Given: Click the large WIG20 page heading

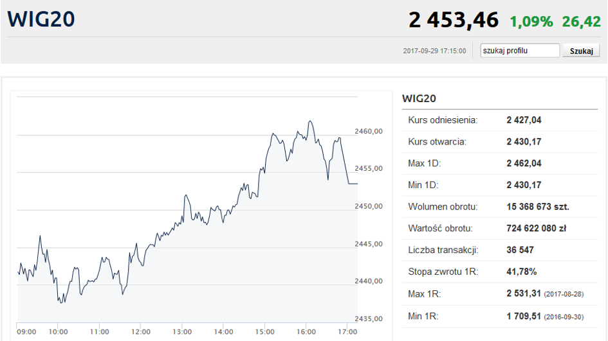Looking at the screenshot, I should 41,19.
